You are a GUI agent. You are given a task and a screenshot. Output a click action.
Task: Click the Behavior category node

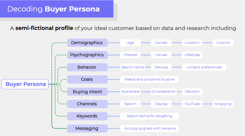coord(87,67)
